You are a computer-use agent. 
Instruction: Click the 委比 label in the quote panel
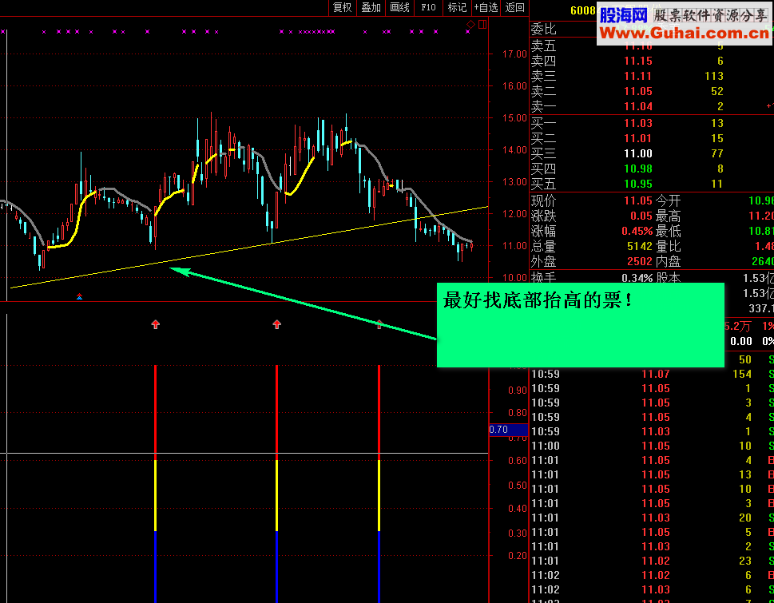[x=543, y=29]
